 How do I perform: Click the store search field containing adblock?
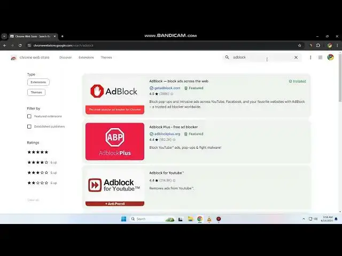click(262, 57)
